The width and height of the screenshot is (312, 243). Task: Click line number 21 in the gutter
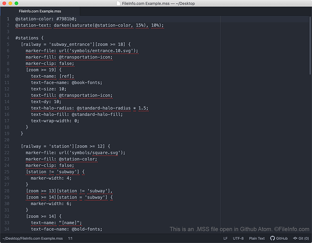coord(7,146)
